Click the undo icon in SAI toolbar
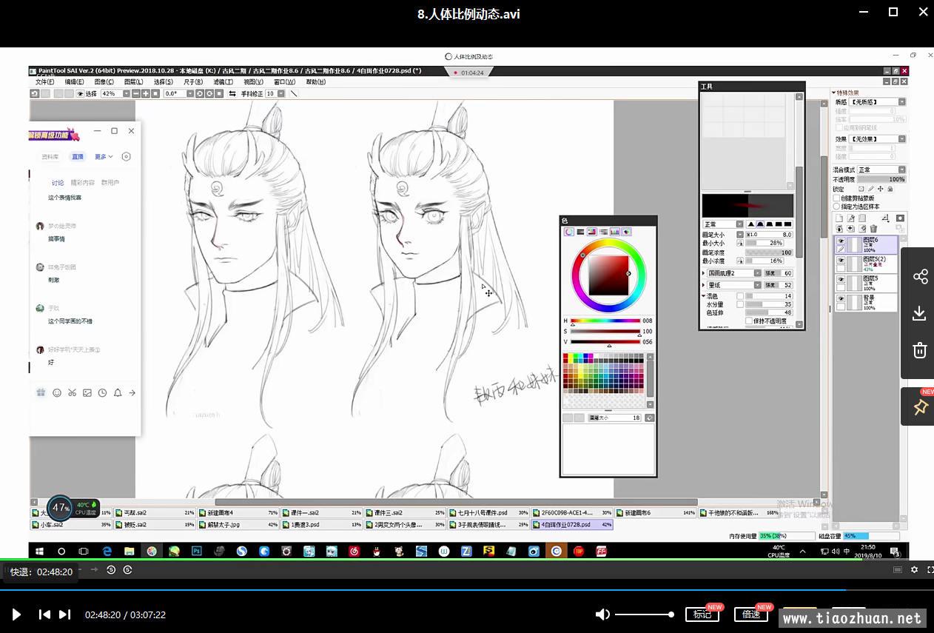This screenshot has width=934, height=633. coord(35,94)
